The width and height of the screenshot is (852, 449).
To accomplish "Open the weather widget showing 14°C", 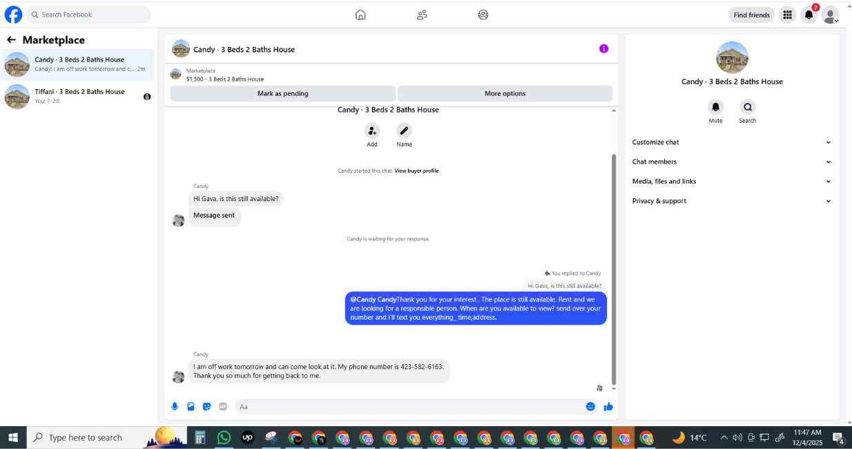I will point(690,437).
